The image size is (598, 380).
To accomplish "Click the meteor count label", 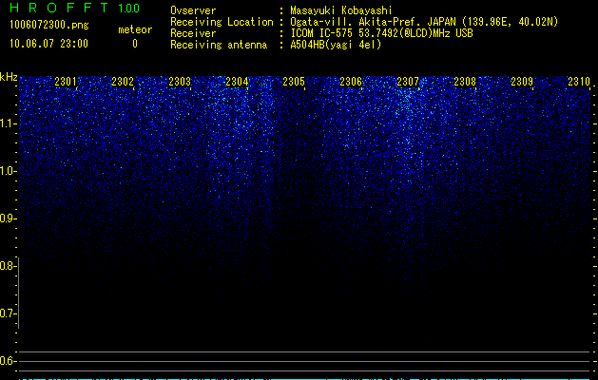I will click(135, 29).
